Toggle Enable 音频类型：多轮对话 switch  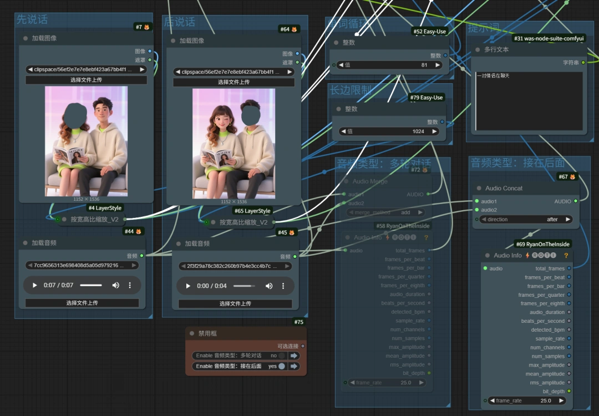(x=281, y=356)
